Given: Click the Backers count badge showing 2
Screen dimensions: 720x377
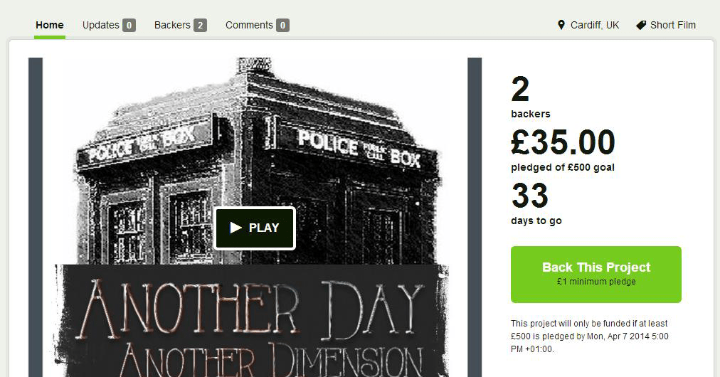Looking at the screenshot, I should (200, 26).
